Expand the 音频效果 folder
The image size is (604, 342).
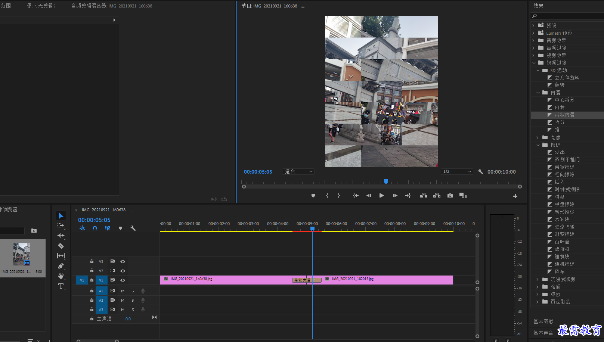[533, 40]
